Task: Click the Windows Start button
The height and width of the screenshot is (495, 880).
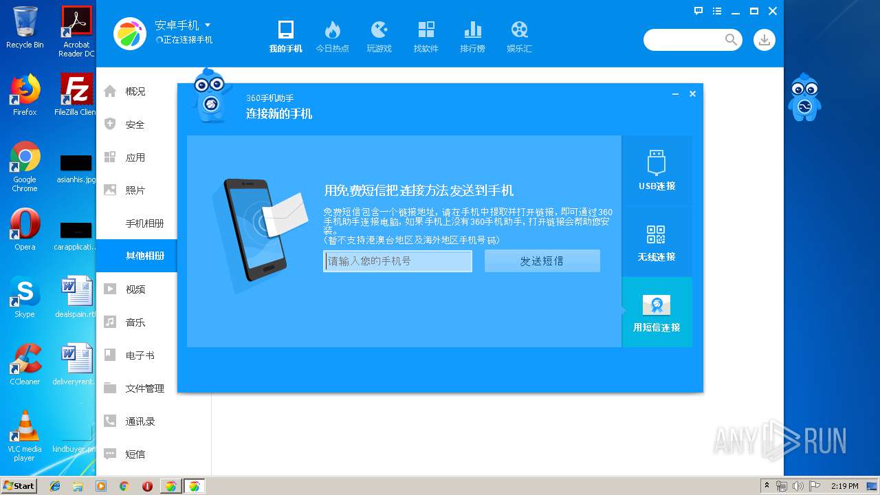Action: (19, 485)
